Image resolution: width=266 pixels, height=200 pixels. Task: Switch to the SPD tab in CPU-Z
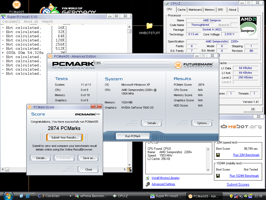(220, 10)
